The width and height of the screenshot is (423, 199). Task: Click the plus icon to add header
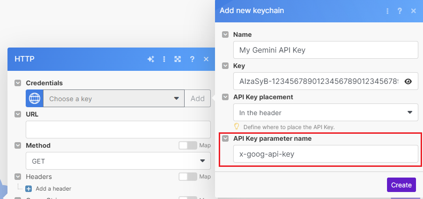click(29, 189)
